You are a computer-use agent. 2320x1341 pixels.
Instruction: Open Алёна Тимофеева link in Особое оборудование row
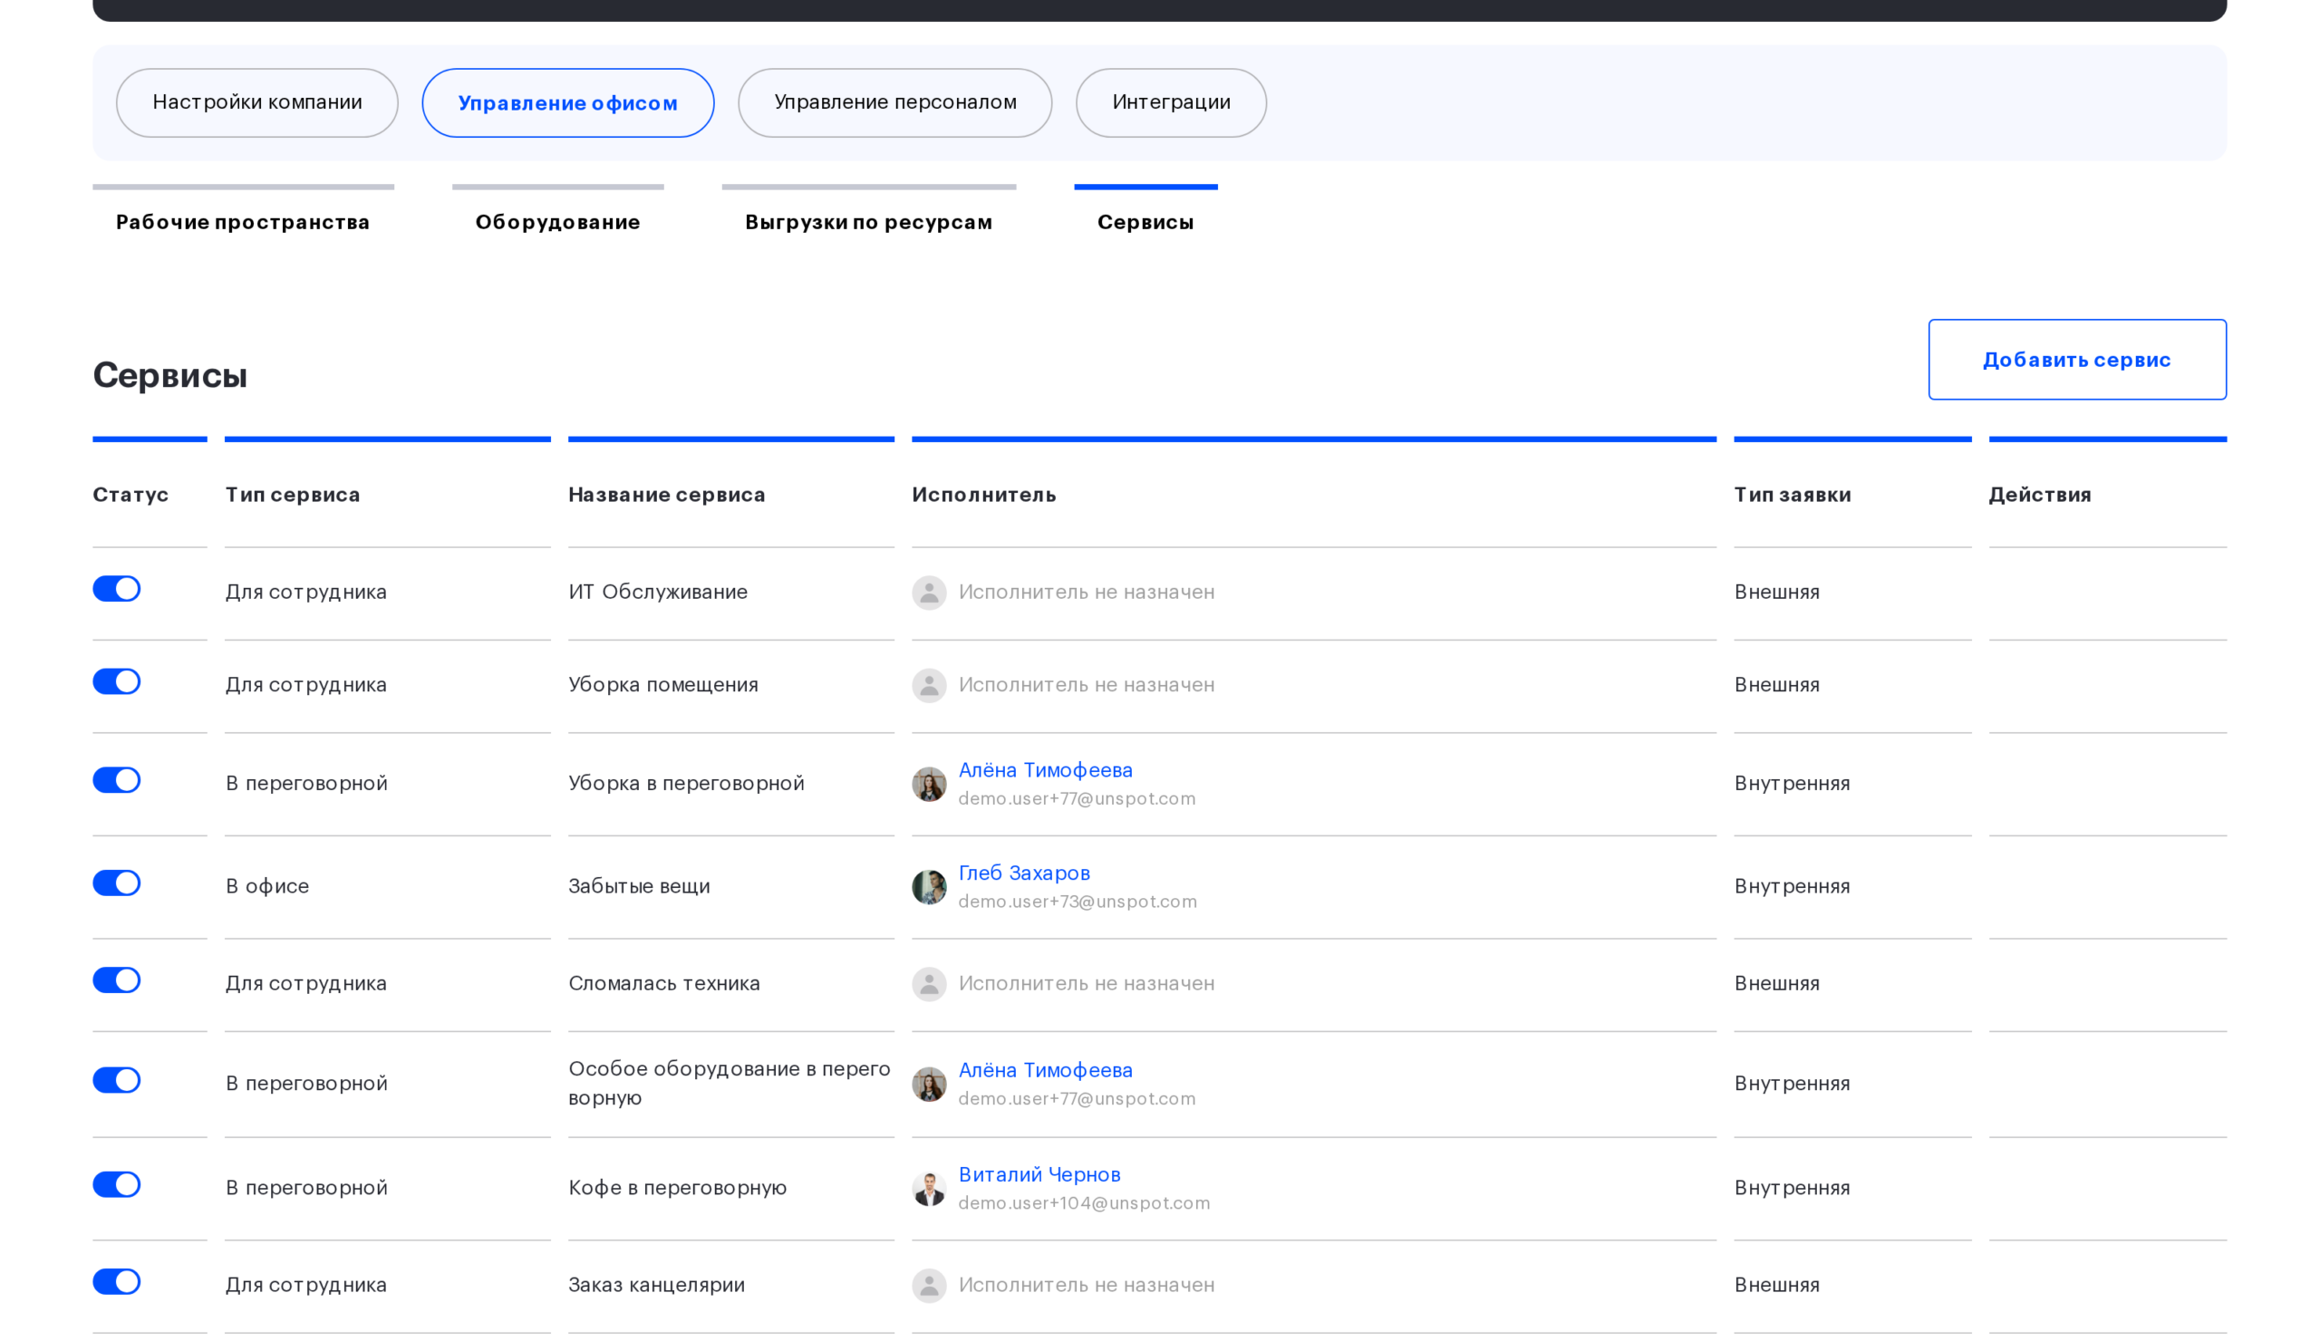click(1045, 1070)
